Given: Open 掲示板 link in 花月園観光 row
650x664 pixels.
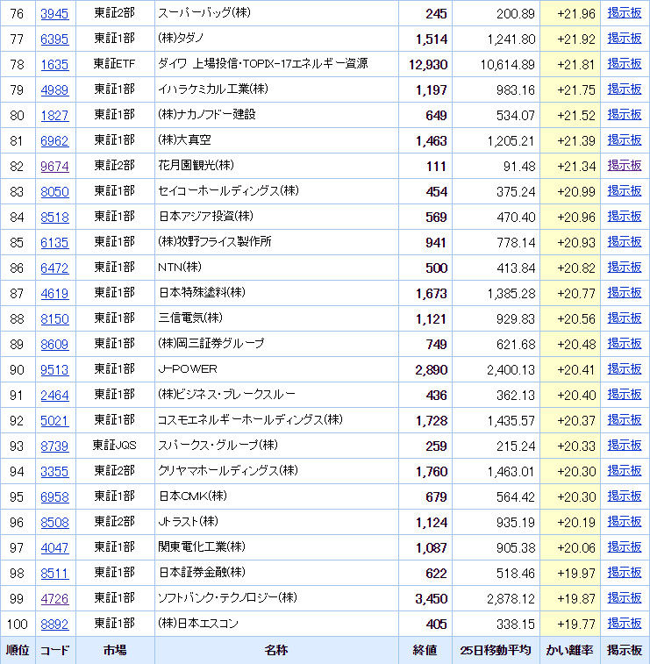Looking at the screenshot, I should (x=625, y=166).
